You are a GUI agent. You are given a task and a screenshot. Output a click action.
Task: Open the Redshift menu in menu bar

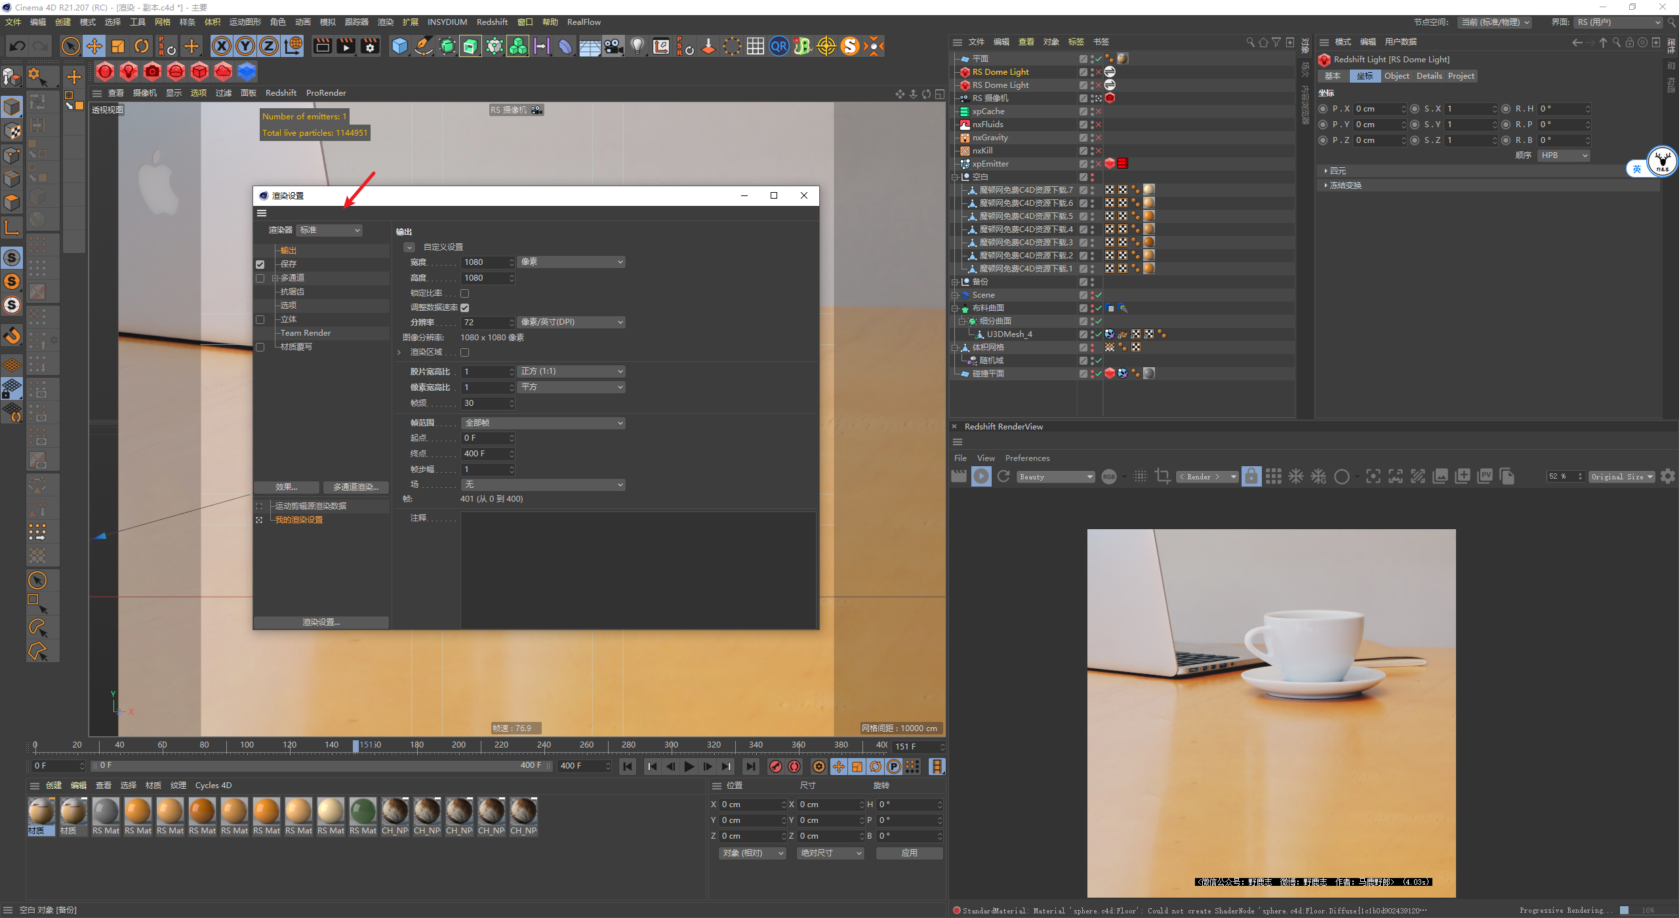(492, 22)
